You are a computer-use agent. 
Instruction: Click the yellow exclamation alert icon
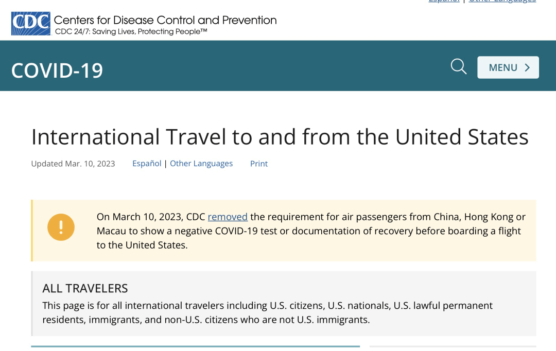point(61,227)
